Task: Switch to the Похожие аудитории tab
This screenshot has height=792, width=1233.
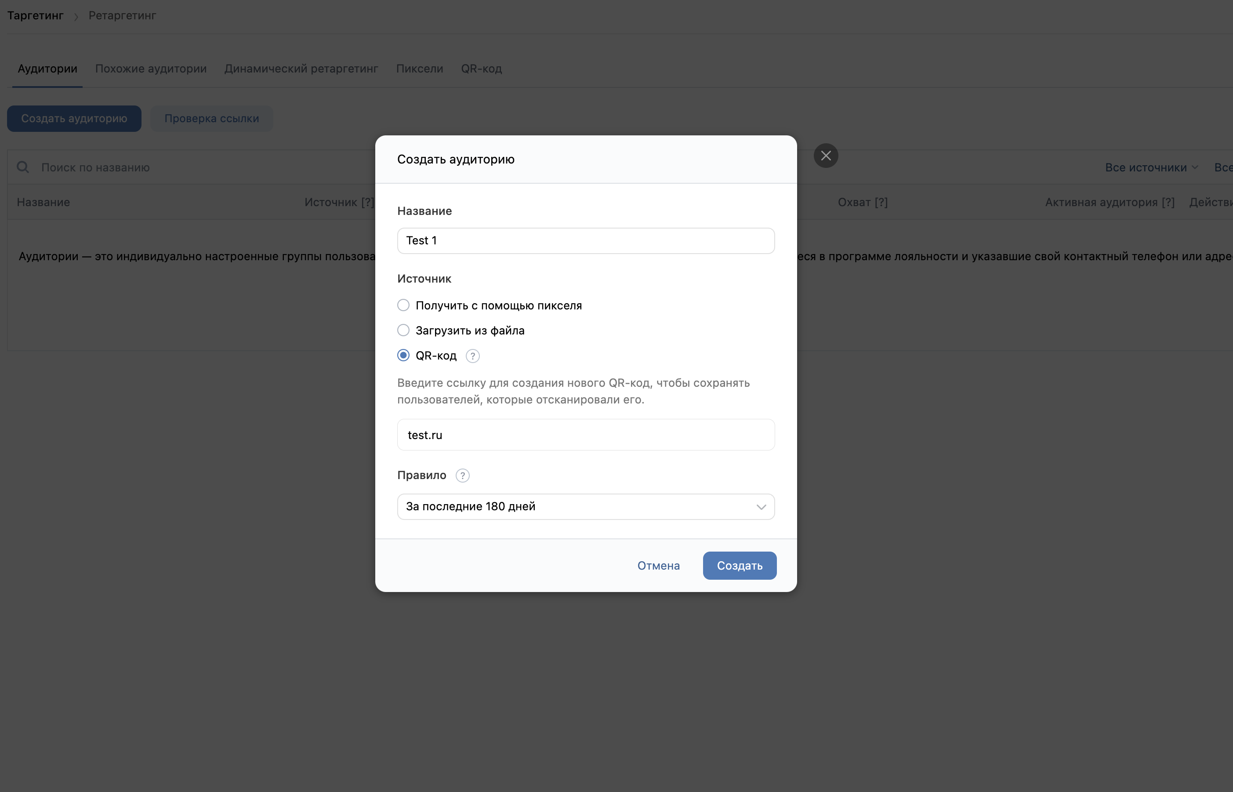Action: tap(151, 69)
